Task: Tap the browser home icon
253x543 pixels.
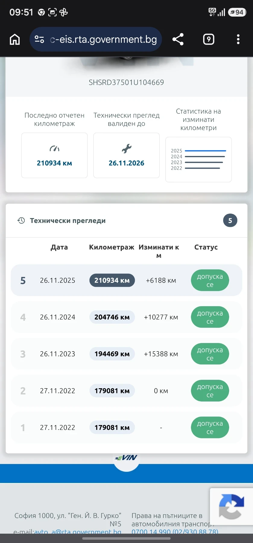Action: click(x=15, y=40)
